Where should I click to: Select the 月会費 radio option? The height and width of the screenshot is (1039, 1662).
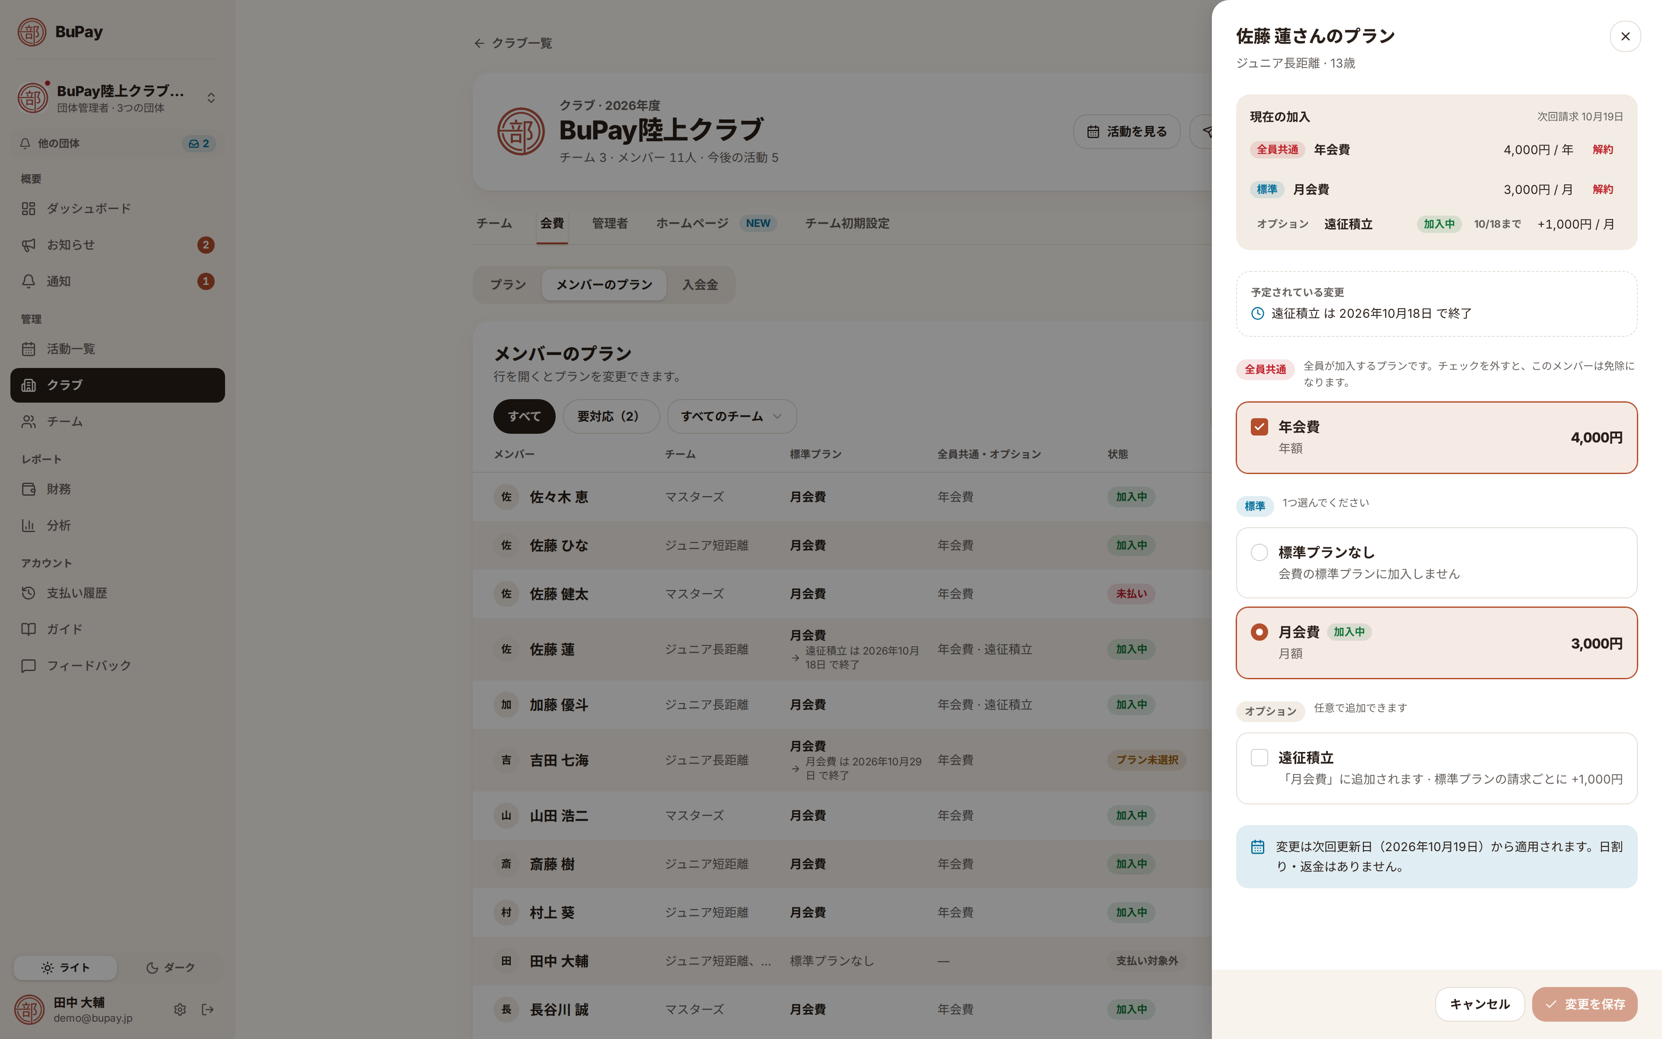[x=1259, y=632]
